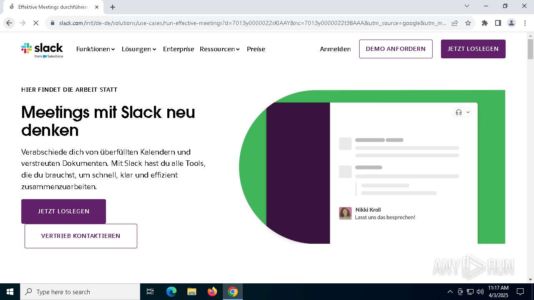Click the Slack logo in header
Viewport: 534px width, 300px height.
click(x=42, y=50)
